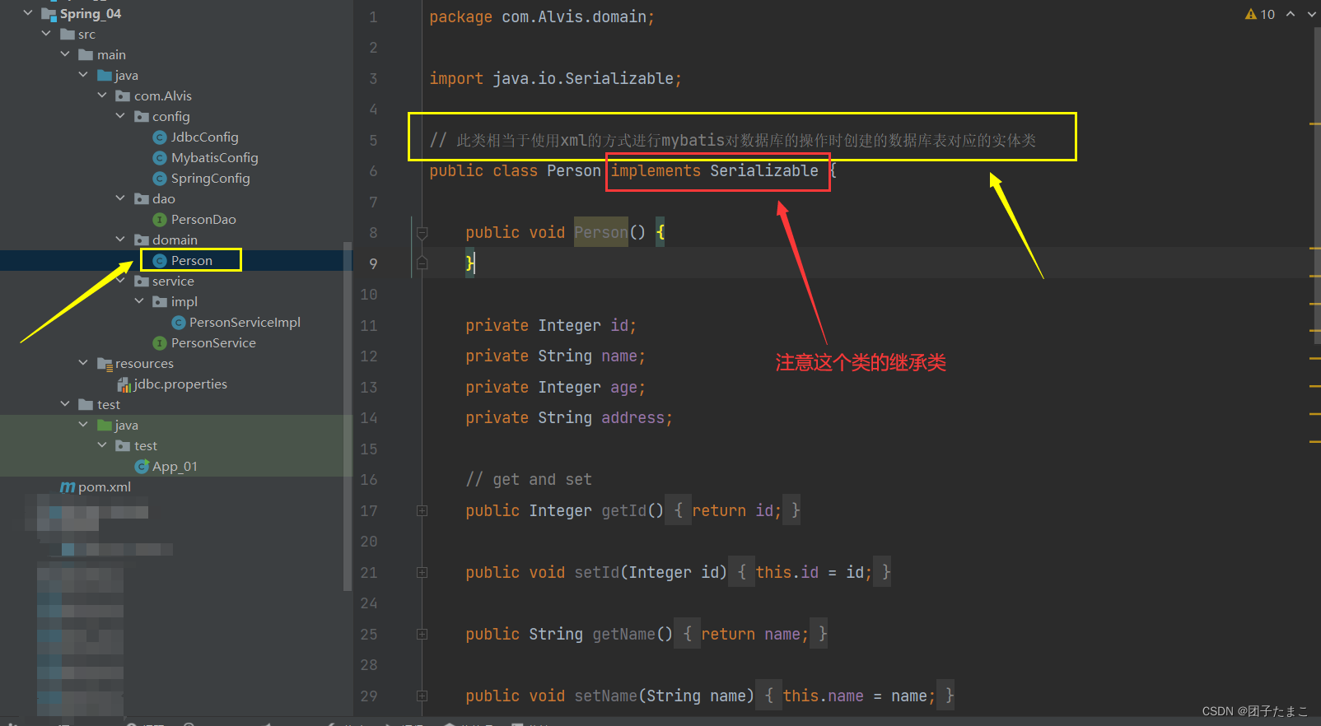Open jdbc.properties file
Screen dimensions: 1321x726
tap(180, 384)
